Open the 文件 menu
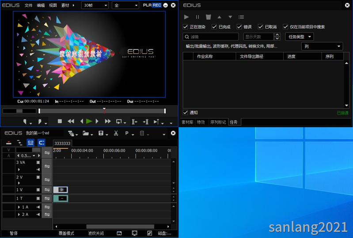 point(29,5)
